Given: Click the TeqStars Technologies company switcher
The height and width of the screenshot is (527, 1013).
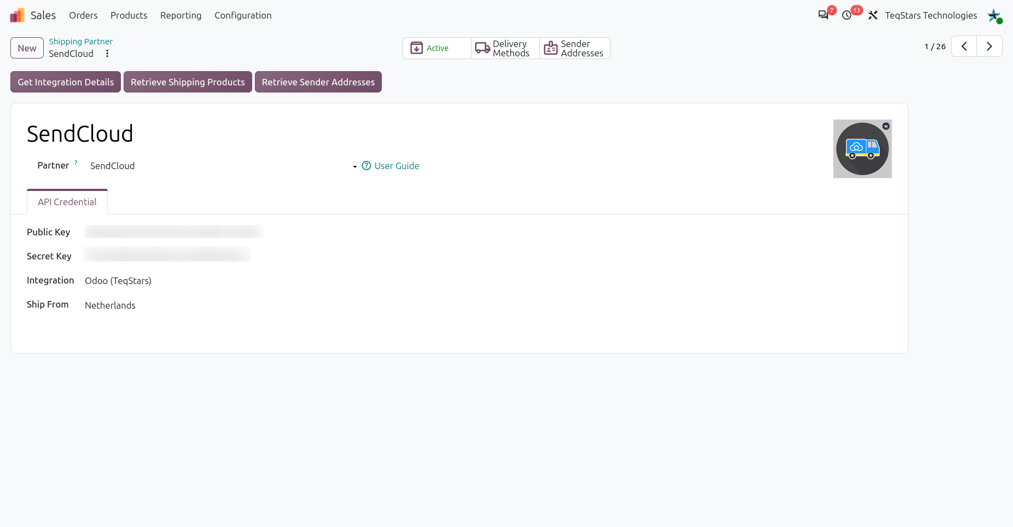Looking at the screenshot, I should 931,15.
